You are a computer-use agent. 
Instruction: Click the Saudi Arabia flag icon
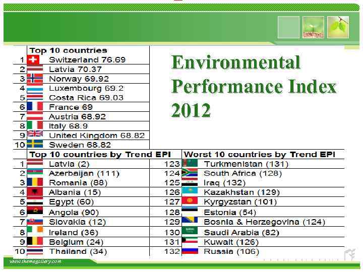[x=190, y=231]
